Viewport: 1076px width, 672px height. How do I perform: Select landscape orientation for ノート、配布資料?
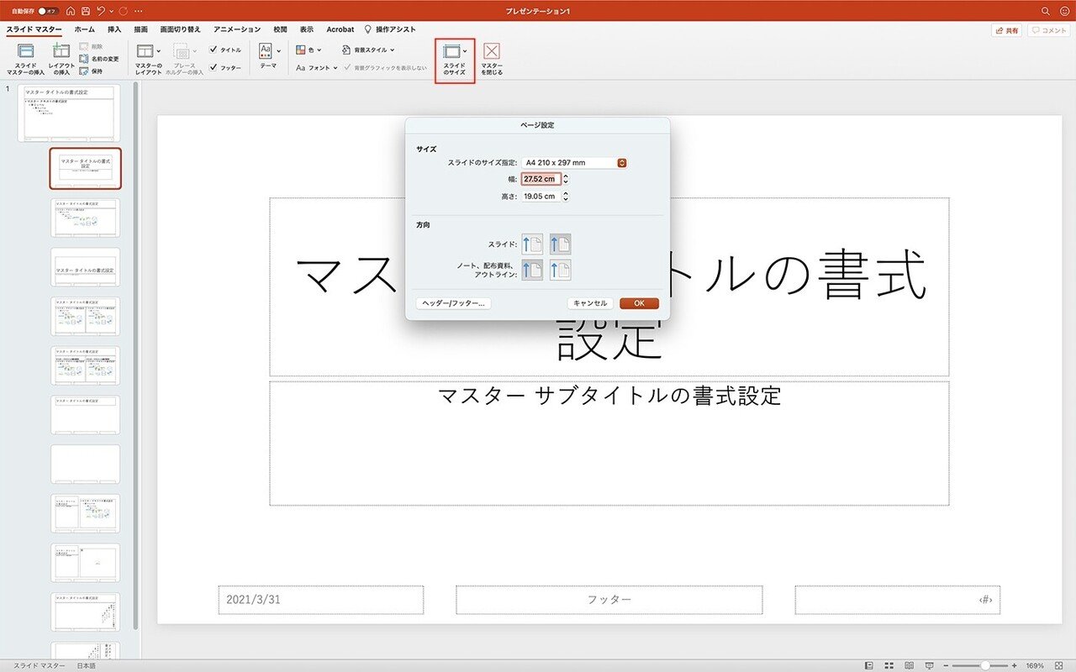click(x=560, y=269)
